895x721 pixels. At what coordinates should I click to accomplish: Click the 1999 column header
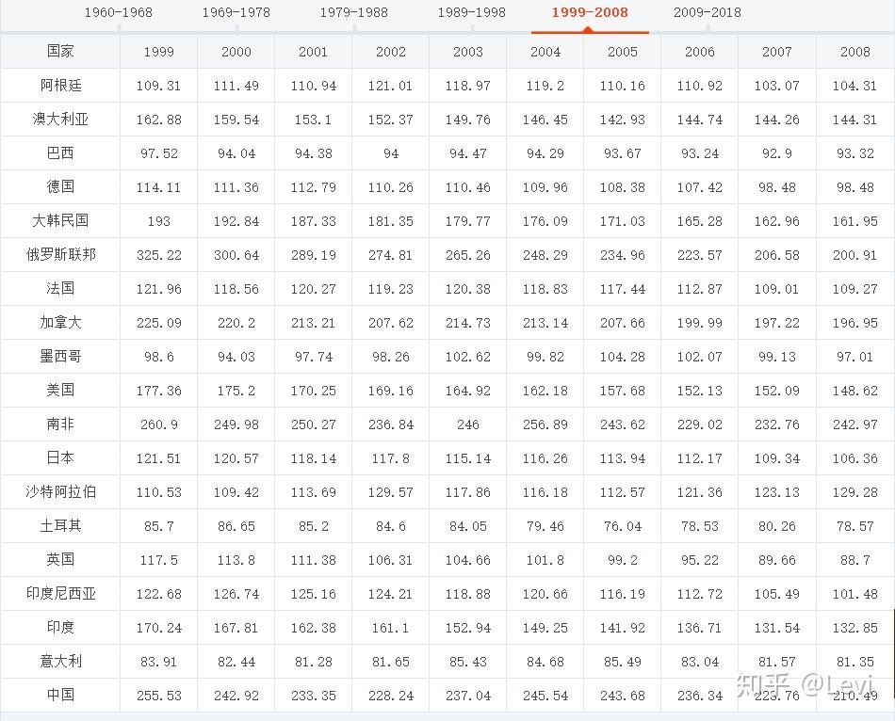(159, 52)
